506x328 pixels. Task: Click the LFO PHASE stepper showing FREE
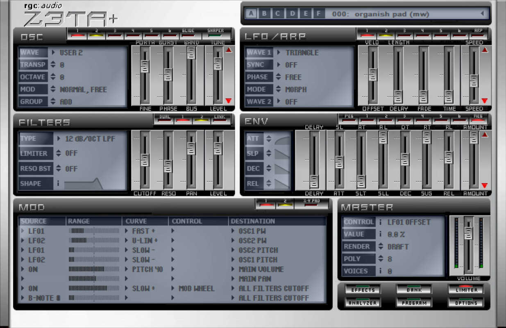click(x=279, y=77)
